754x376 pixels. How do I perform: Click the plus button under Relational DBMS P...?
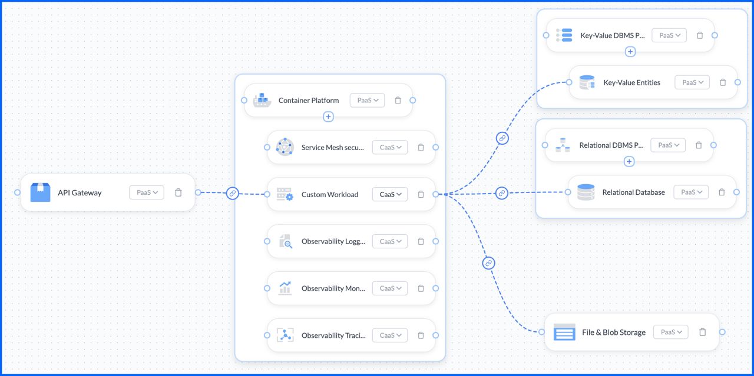(629, 161)
